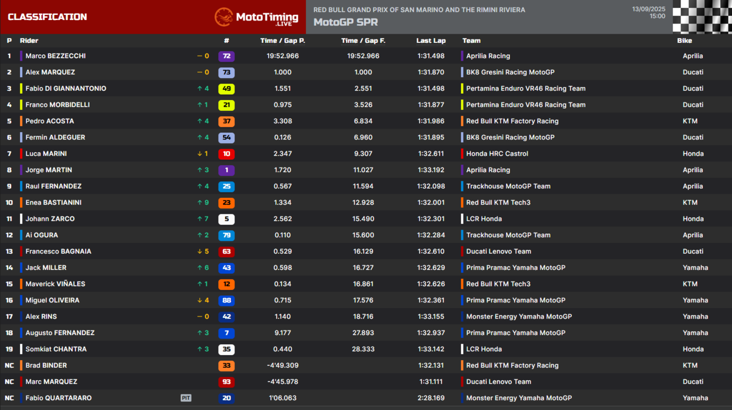Click the down 5 position change for Bagnaia

point(203,252)
